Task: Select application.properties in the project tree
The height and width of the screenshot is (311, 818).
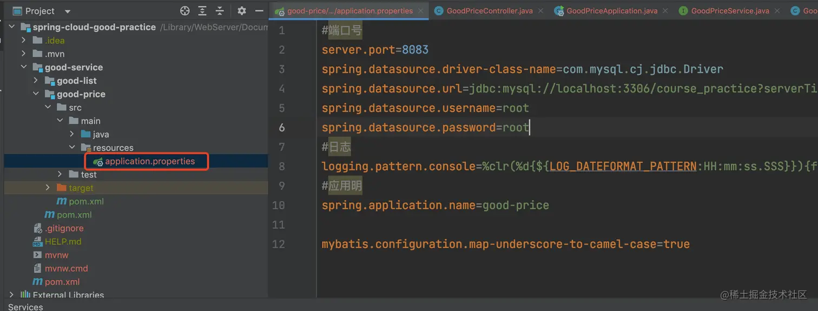Action: pos(150,161)
